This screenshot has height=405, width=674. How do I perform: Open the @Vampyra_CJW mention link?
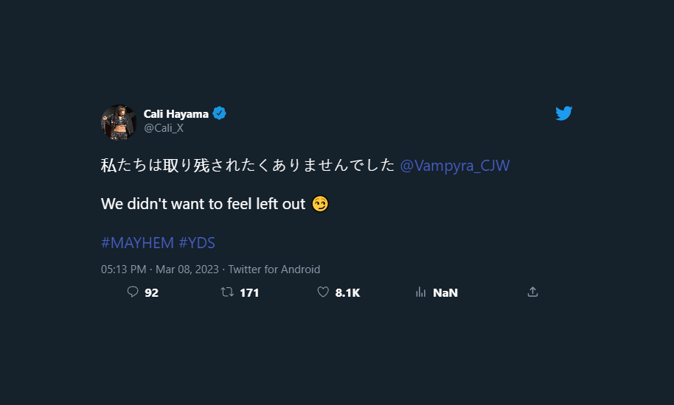click(x=454, y=166)
